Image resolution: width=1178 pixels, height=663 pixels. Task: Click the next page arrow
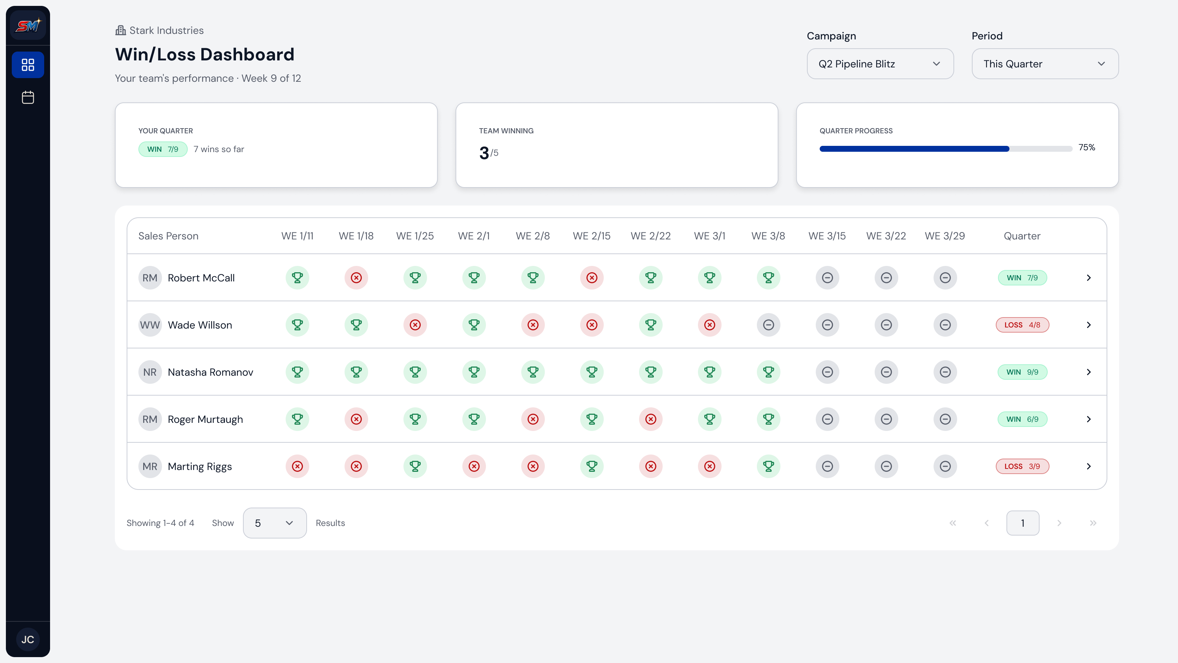click(x=1059, y=523)
